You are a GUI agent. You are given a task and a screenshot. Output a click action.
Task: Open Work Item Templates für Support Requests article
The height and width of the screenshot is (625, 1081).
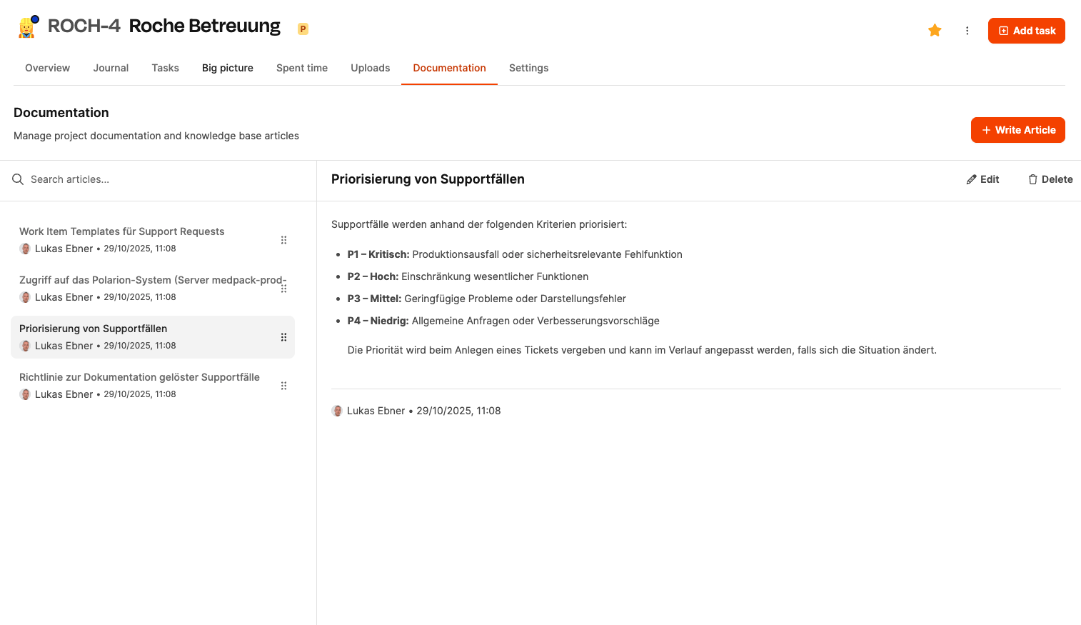pos(122,231)
